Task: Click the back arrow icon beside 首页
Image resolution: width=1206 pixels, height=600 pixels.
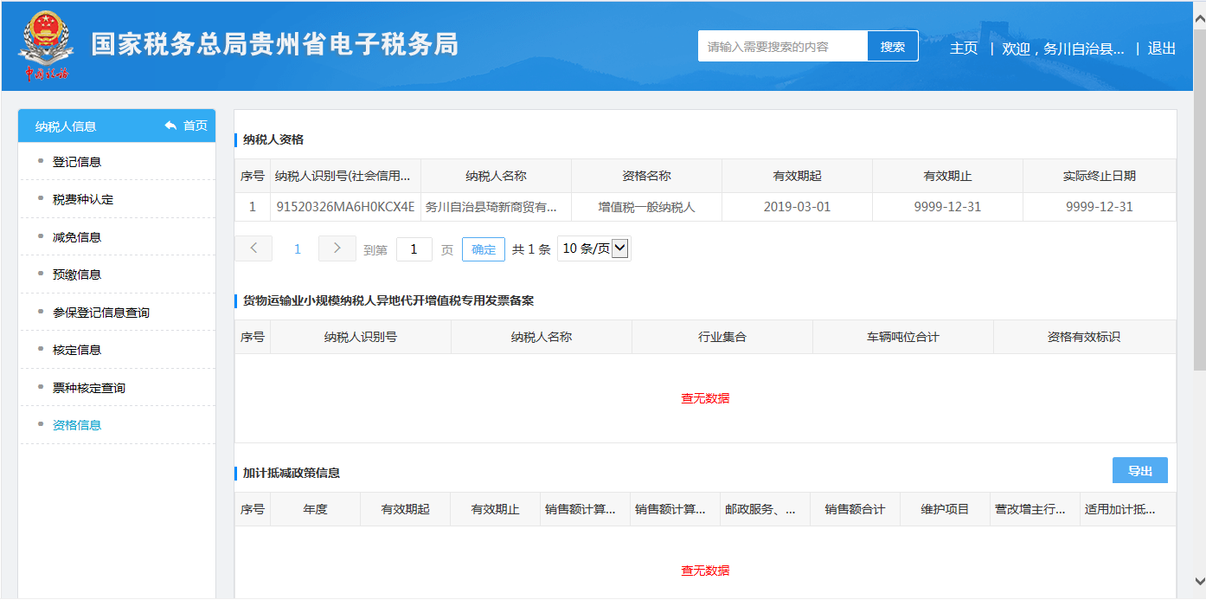Action: click(170, 126)
